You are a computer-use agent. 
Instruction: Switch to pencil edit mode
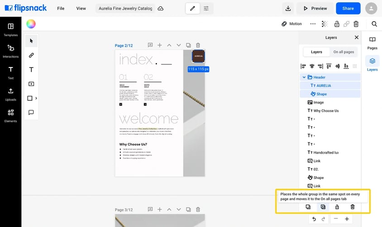tap(192, 8)
